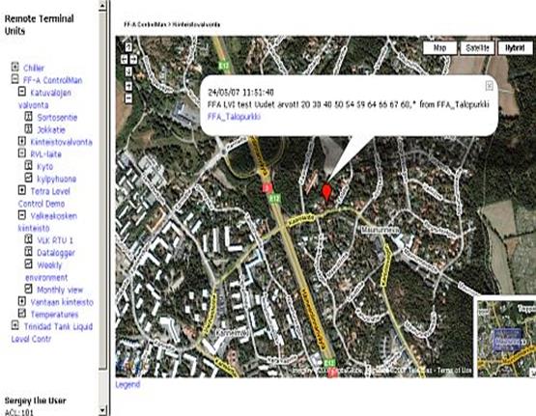536x416 pixels.
Task: Open the Chiller link
Action: coord(34,68)
